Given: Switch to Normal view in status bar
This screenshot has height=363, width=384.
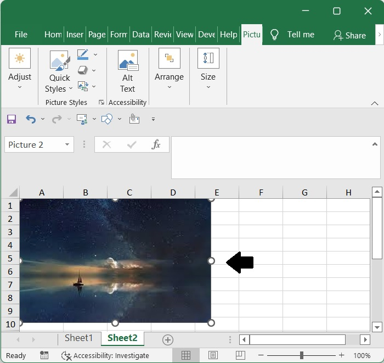Looking at the screenshot, I should click(186, 355).
